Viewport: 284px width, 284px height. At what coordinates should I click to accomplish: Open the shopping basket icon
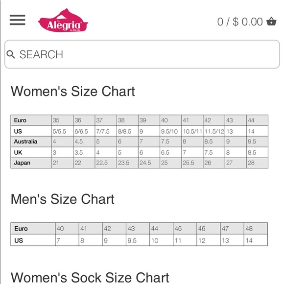click(271, 22)
